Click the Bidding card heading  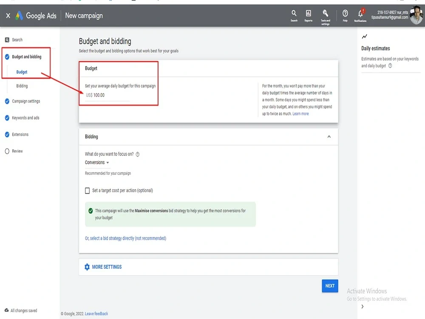[91, 137]
